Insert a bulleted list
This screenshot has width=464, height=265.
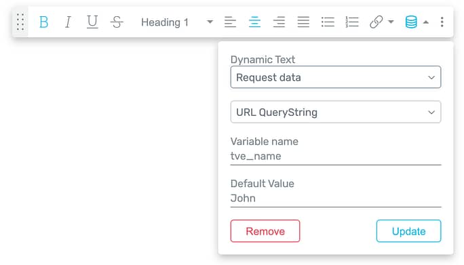(328, 22)
